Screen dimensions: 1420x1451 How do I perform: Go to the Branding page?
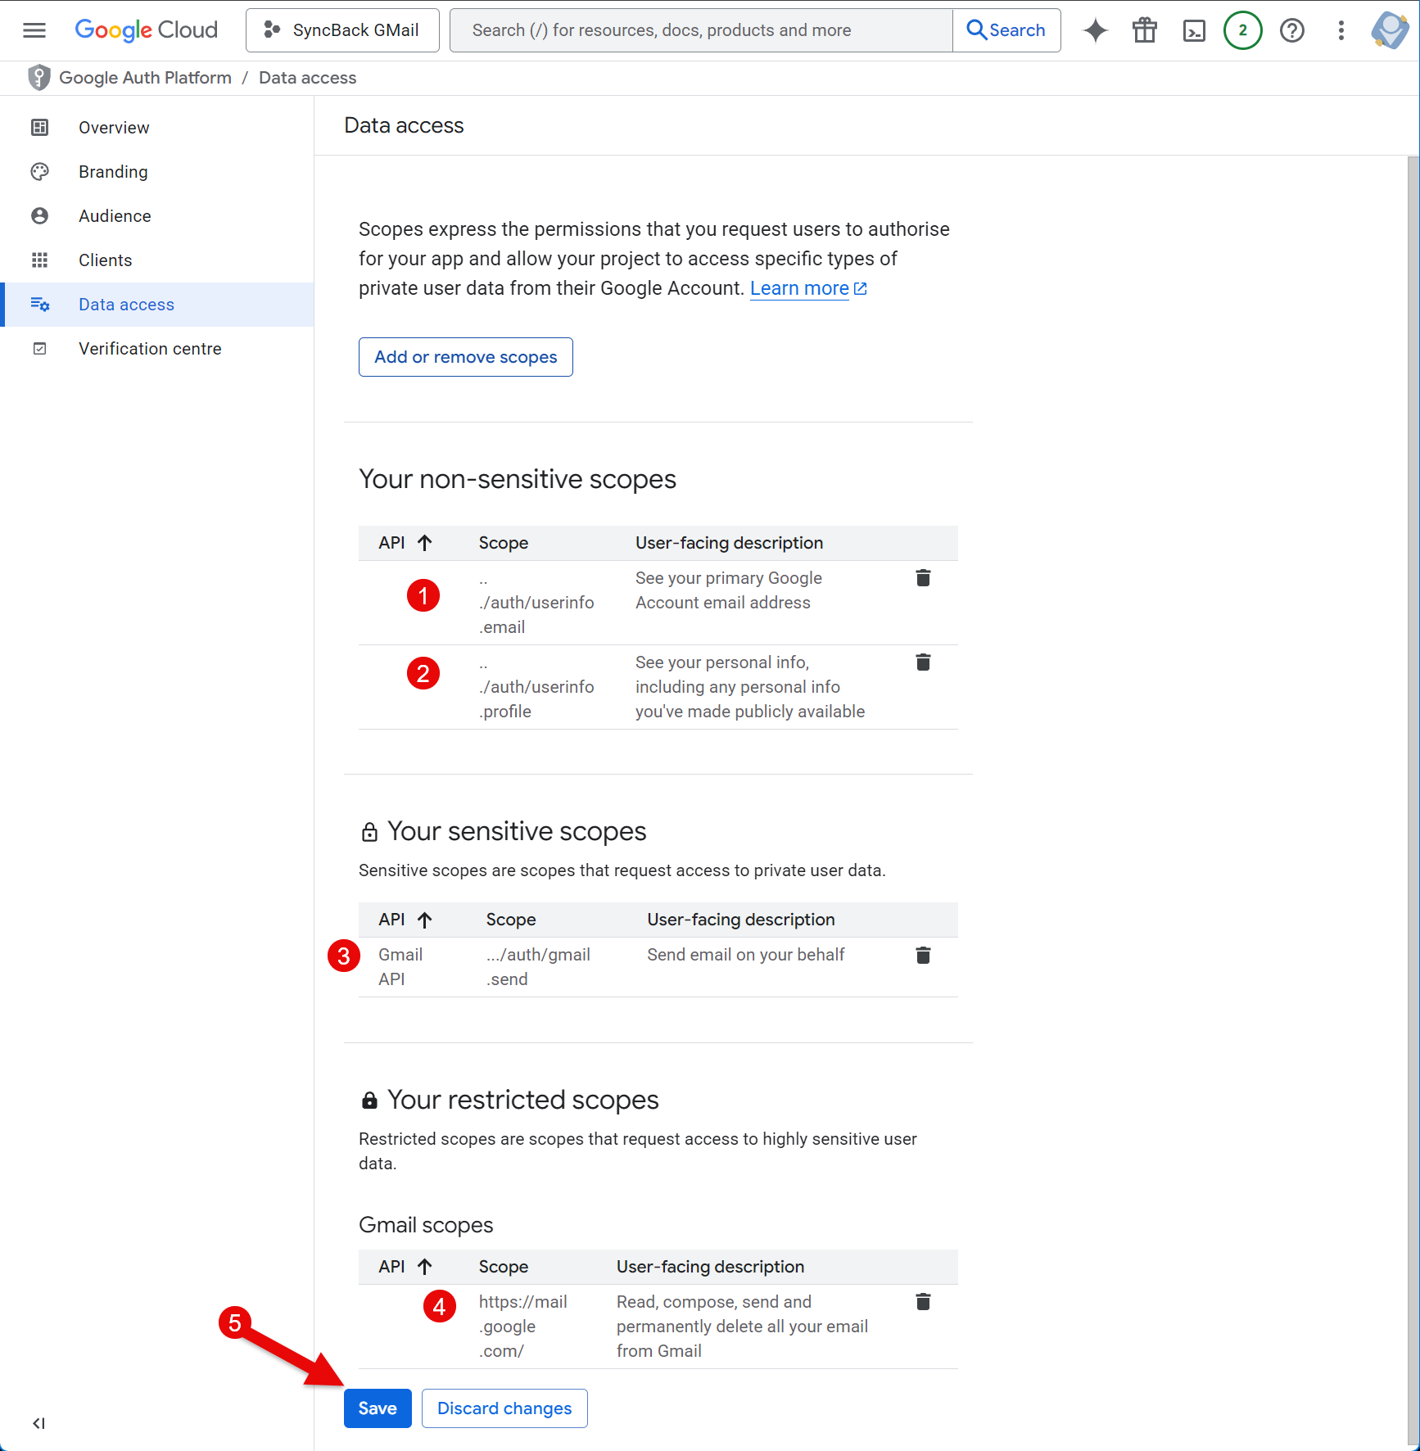coord(113,172)
